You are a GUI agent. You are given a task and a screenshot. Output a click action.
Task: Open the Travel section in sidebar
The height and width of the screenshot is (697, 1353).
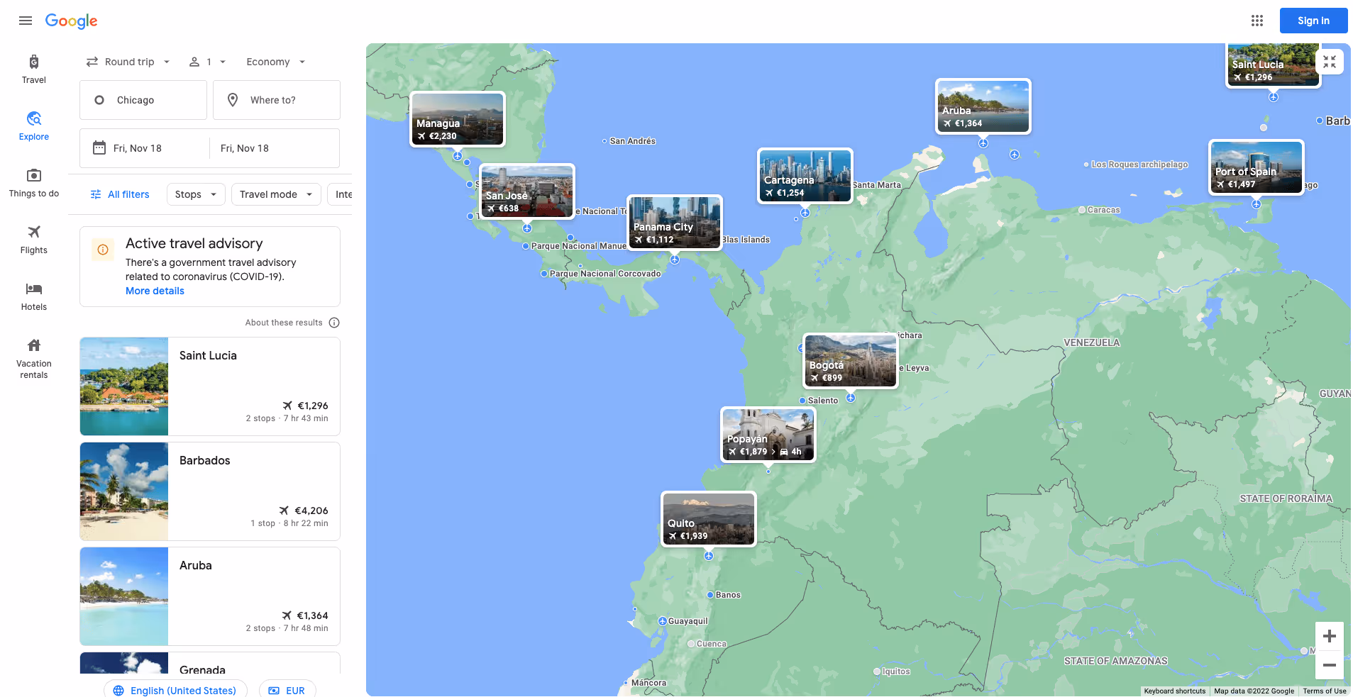[x=34, y=69]
